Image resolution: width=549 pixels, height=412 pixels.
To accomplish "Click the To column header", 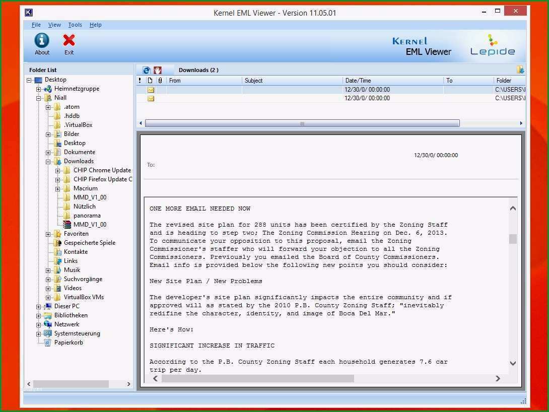I will (x=468, y=81).
